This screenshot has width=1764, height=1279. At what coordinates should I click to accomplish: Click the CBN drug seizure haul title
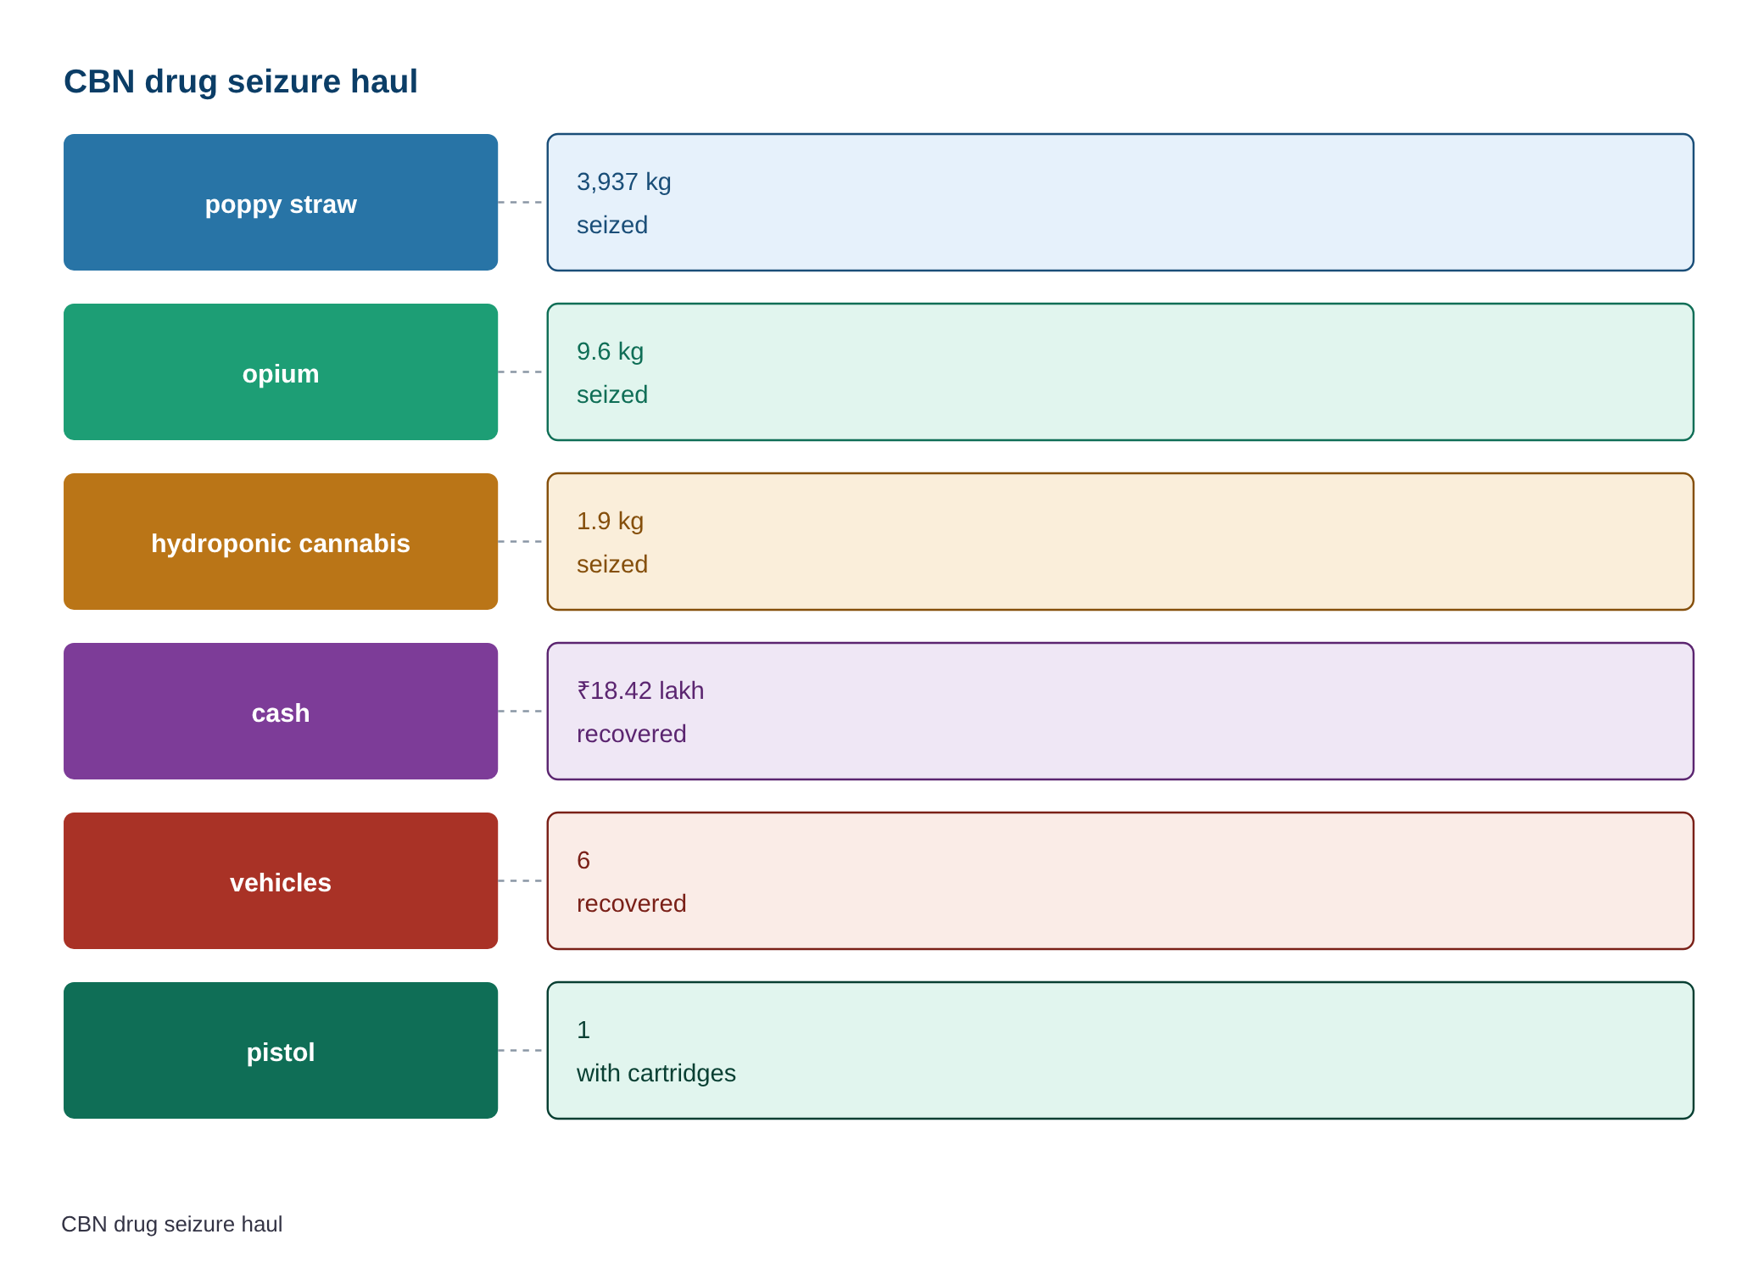click(x=241, y=81)
